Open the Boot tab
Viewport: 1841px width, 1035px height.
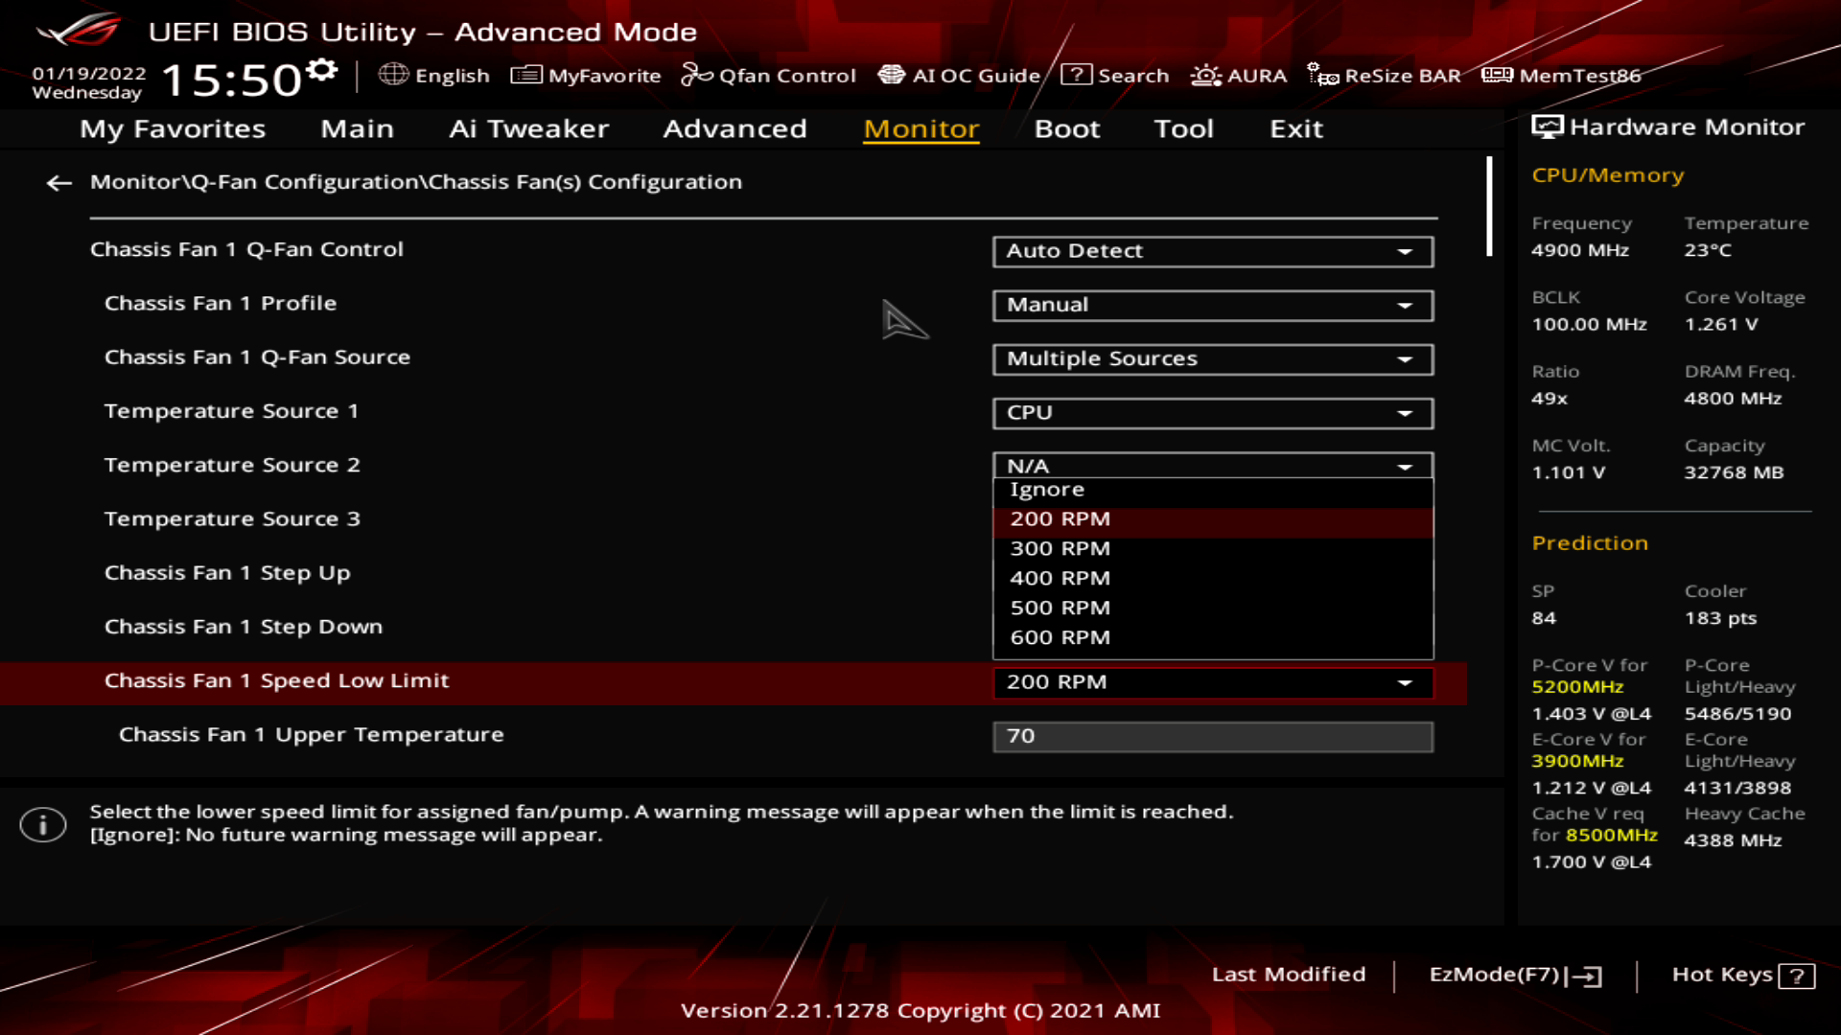[1066, 128]
